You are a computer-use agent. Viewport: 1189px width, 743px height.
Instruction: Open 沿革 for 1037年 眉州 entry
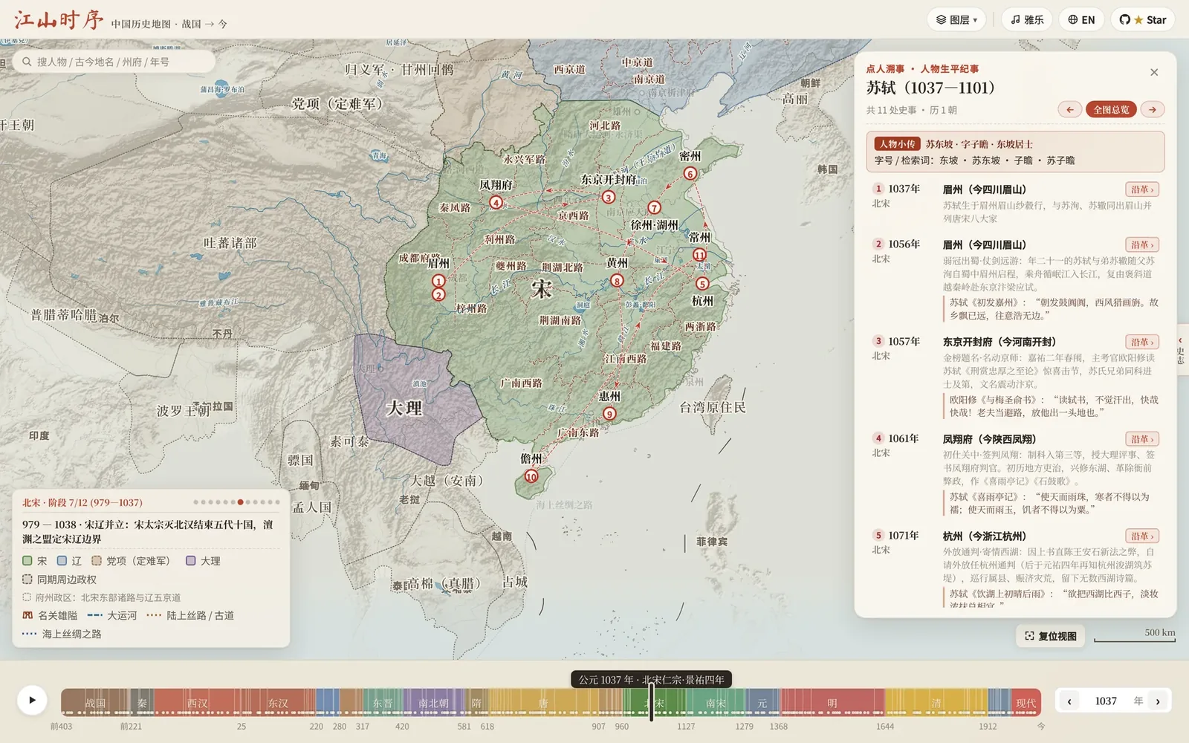point(1142,189)
